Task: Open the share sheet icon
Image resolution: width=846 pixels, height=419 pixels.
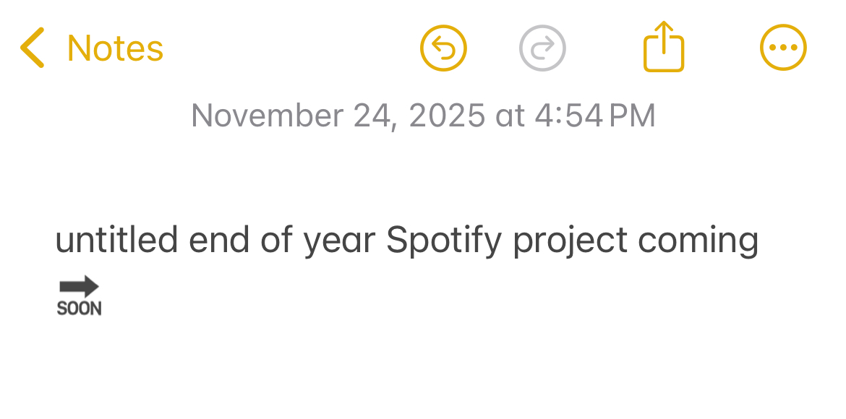Action: (x=663, y=48)
